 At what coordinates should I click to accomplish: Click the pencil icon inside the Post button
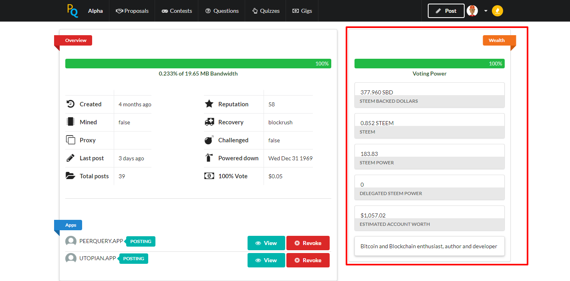coord(438,11)
